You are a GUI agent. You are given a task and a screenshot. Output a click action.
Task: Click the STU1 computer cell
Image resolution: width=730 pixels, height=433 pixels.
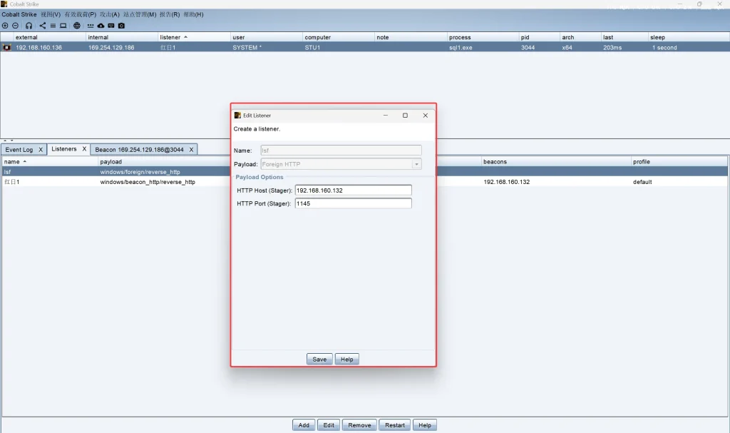(x=312, y=48)
